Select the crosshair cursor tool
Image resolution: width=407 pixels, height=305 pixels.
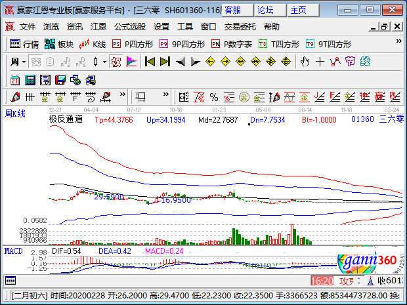[320, 62]
